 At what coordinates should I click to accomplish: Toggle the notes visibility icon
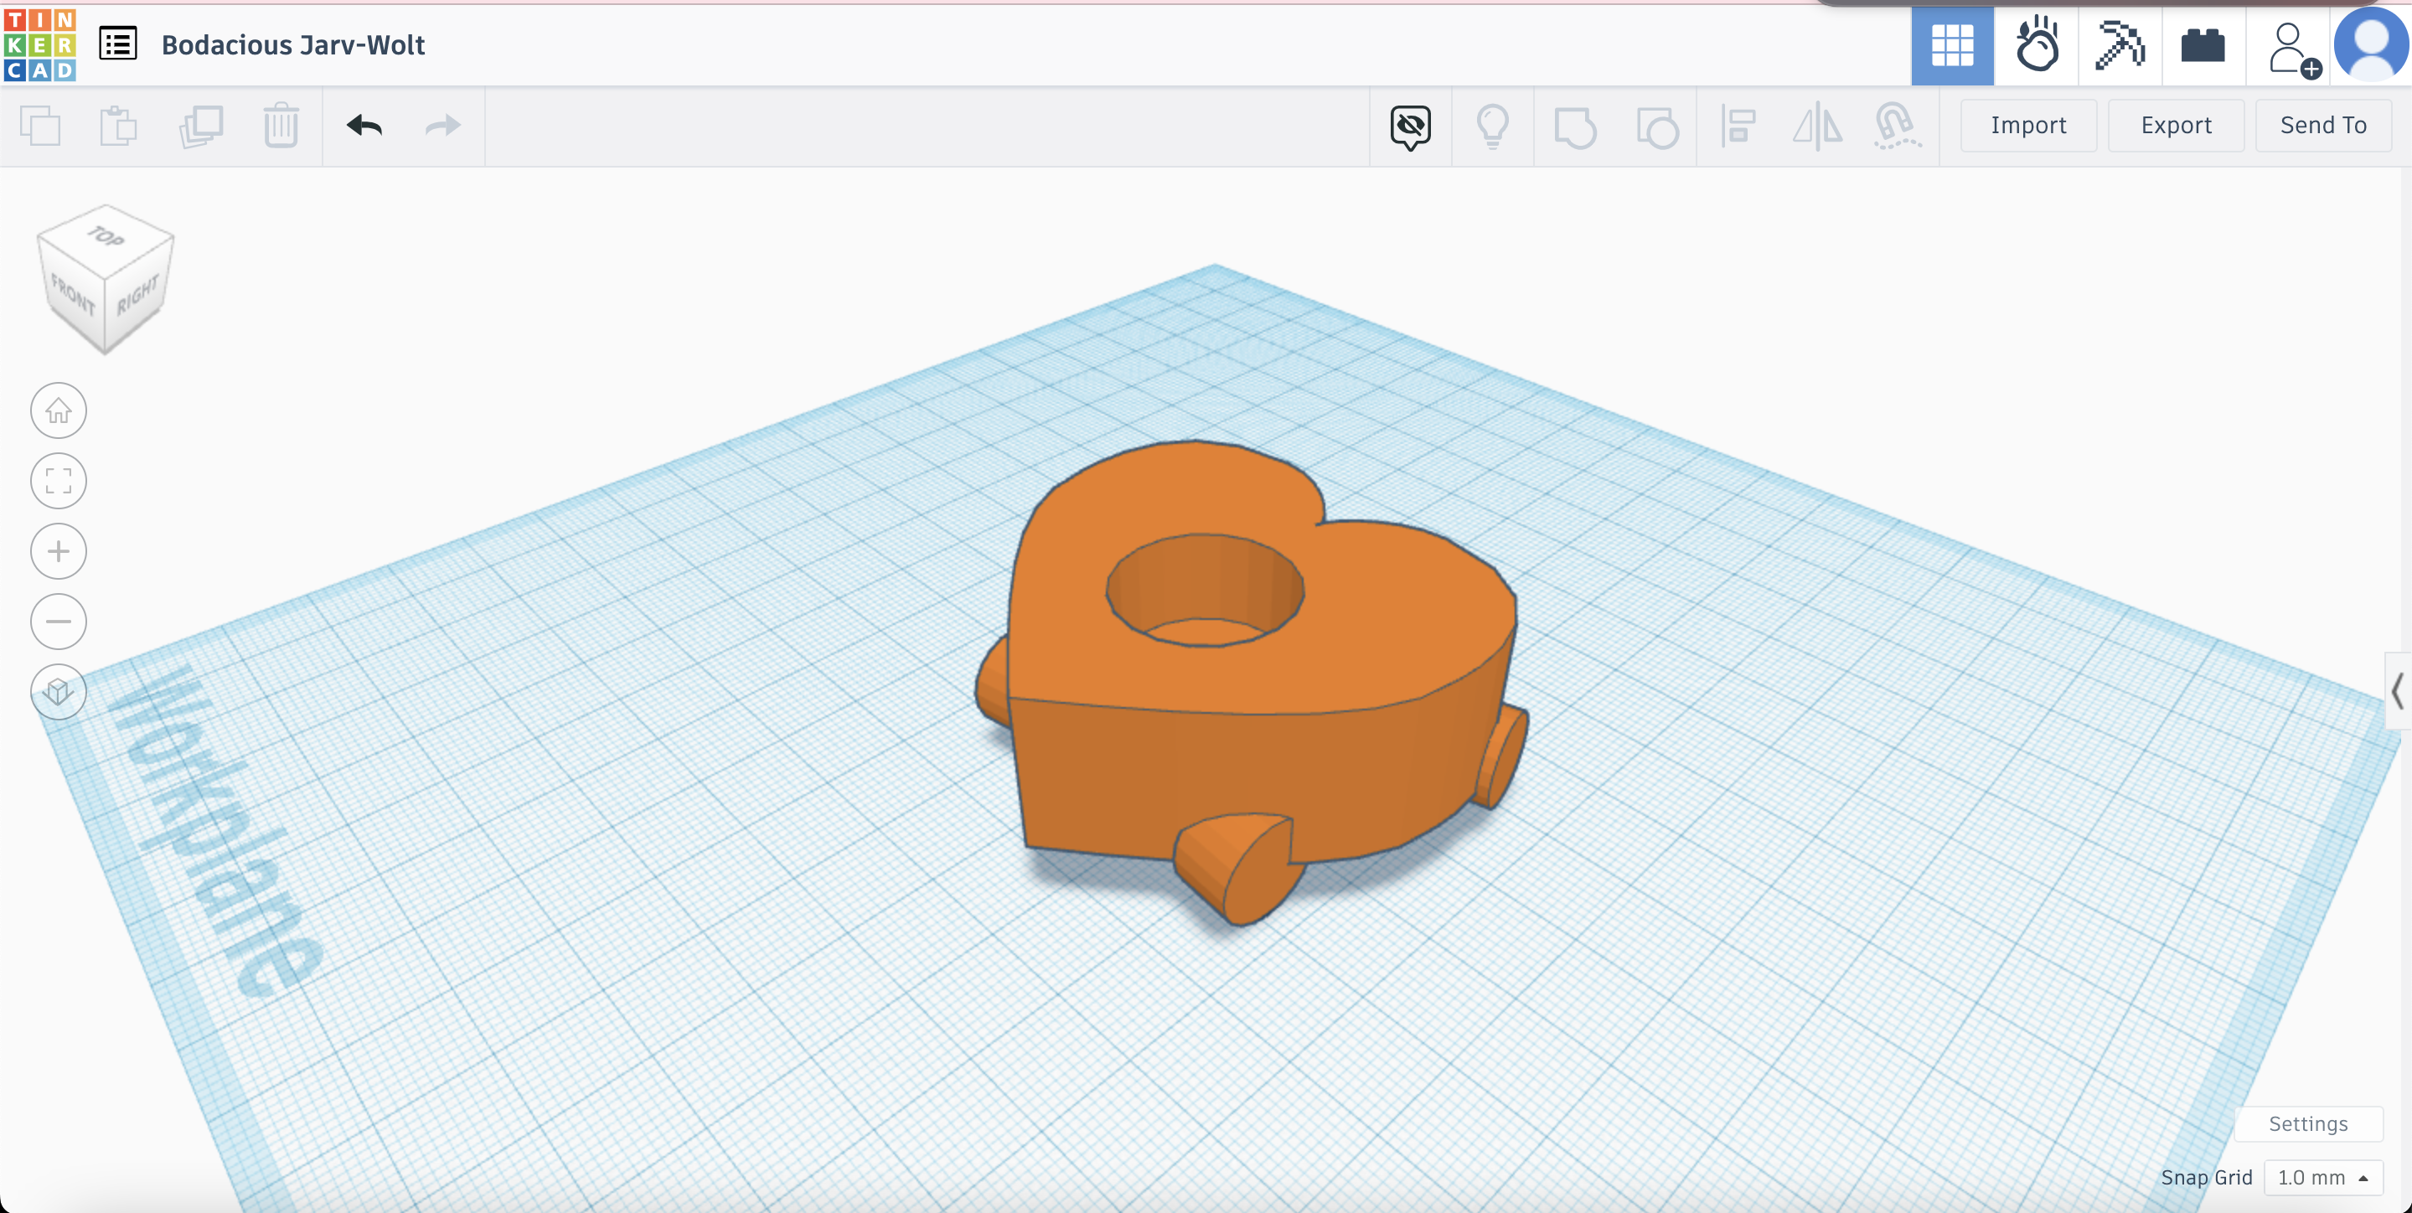[x=1410, y=126]
